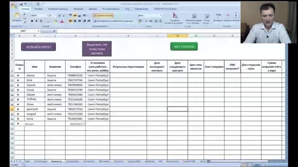Switch to the Главная ribbon tab
This screenshot has height=167, width=298.
[25, 9]
